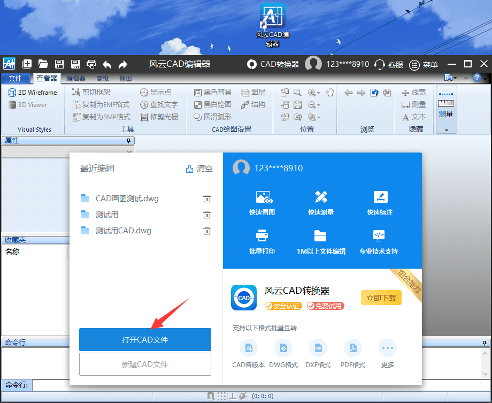492x403 pixels.
Task: Open CAD转换器 from title bar
Action: click(x=273, y=64)
